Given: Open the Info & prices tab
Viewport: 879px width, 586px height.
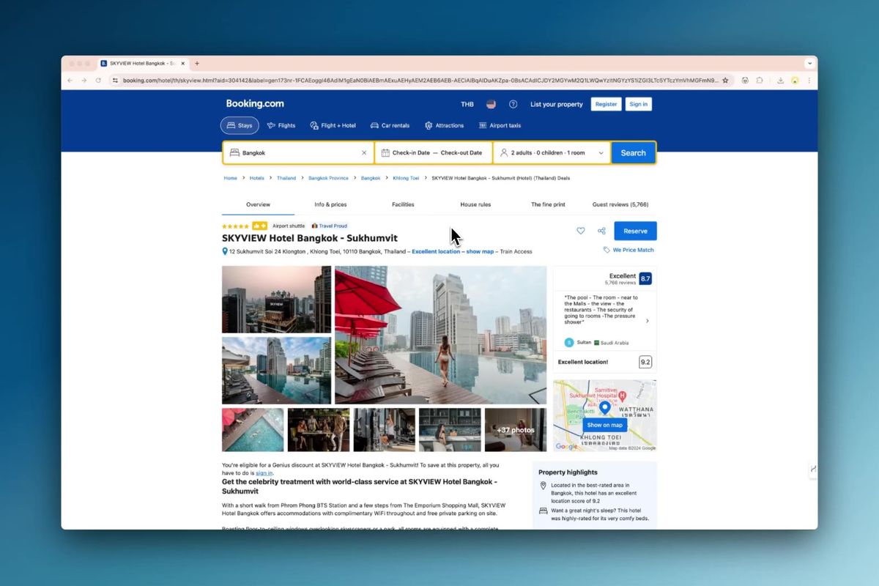Looking at the screenshot, I should tap(330, 204).
